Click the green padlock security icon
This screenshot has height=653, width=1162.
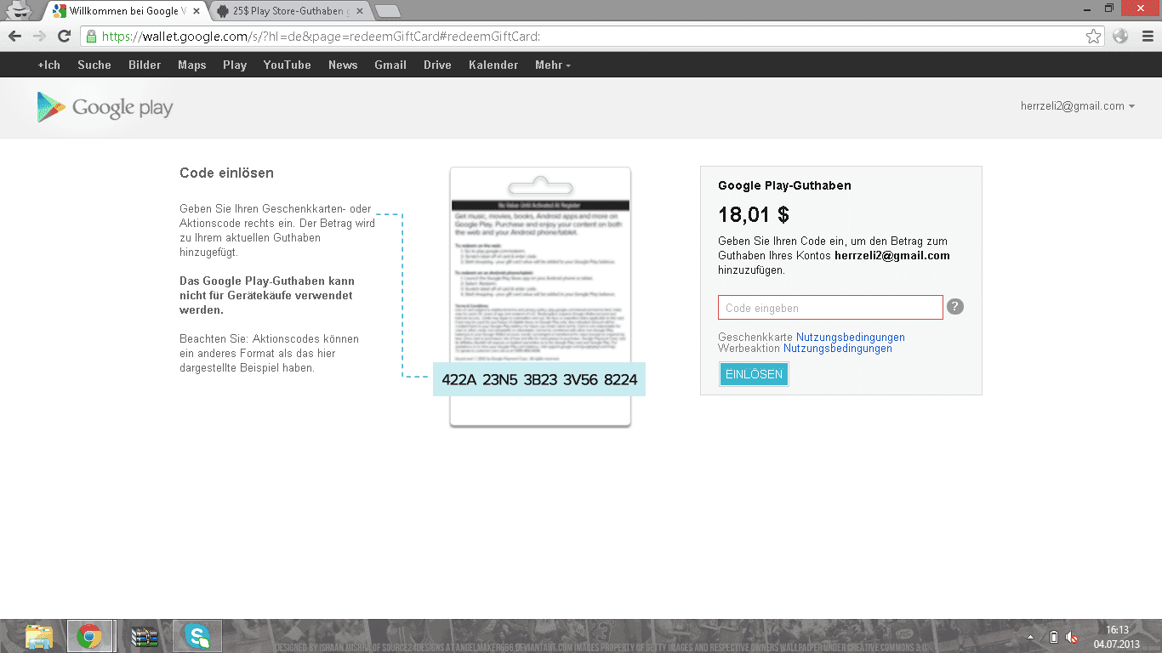click(x=91, y=36)
